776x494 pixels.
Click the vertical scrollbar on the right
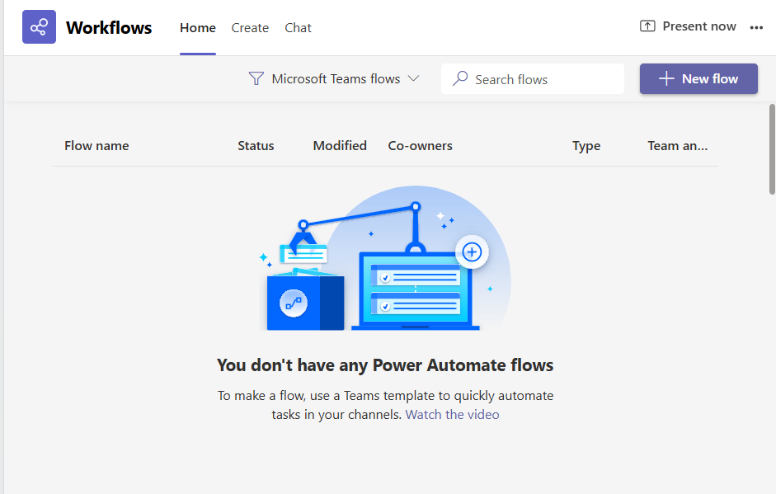772,148
